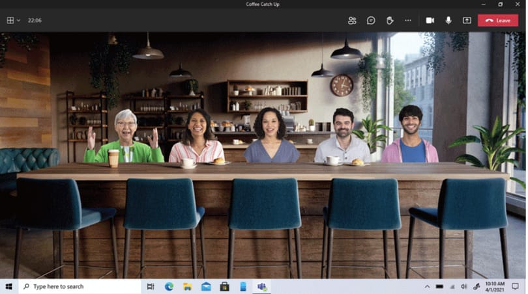The height and width of the screenshot is (294, 528).
Task: Click the 22:06 meeting timer
Action: (x=35, y=21)
